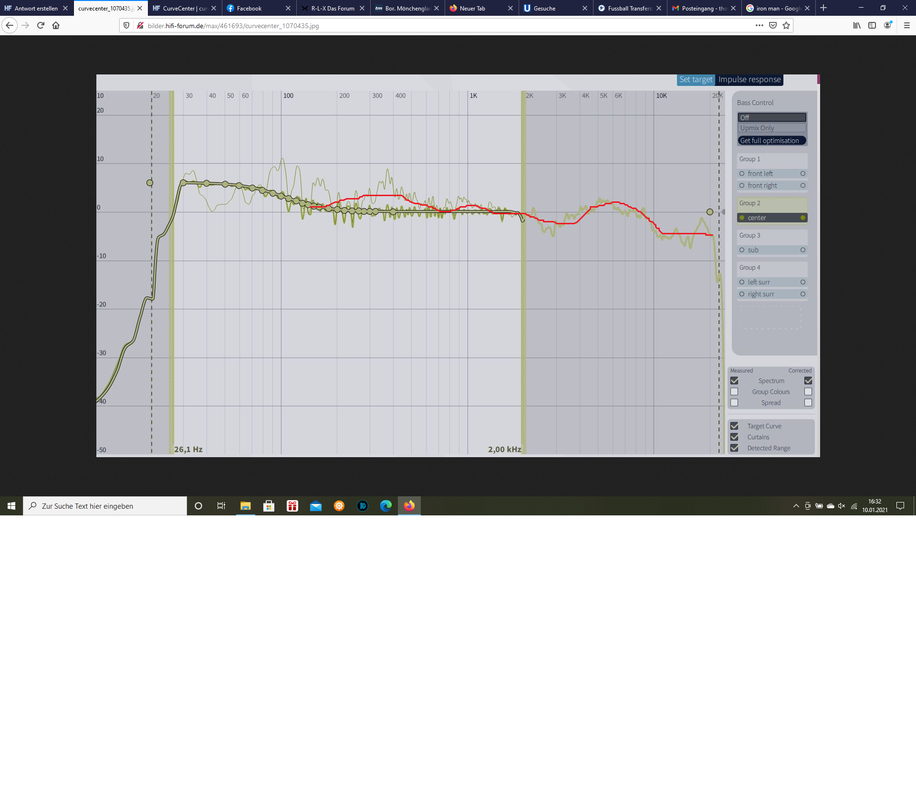
Task: Open the page actions three-dot menu
Action: pyautogui.click(x=759, y=25)
